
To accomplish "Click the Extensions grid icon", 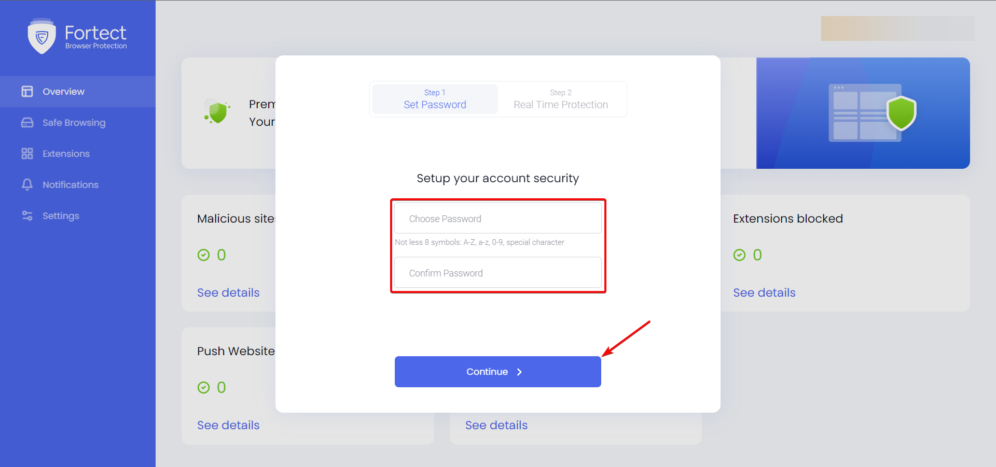I will coord(27,154).
